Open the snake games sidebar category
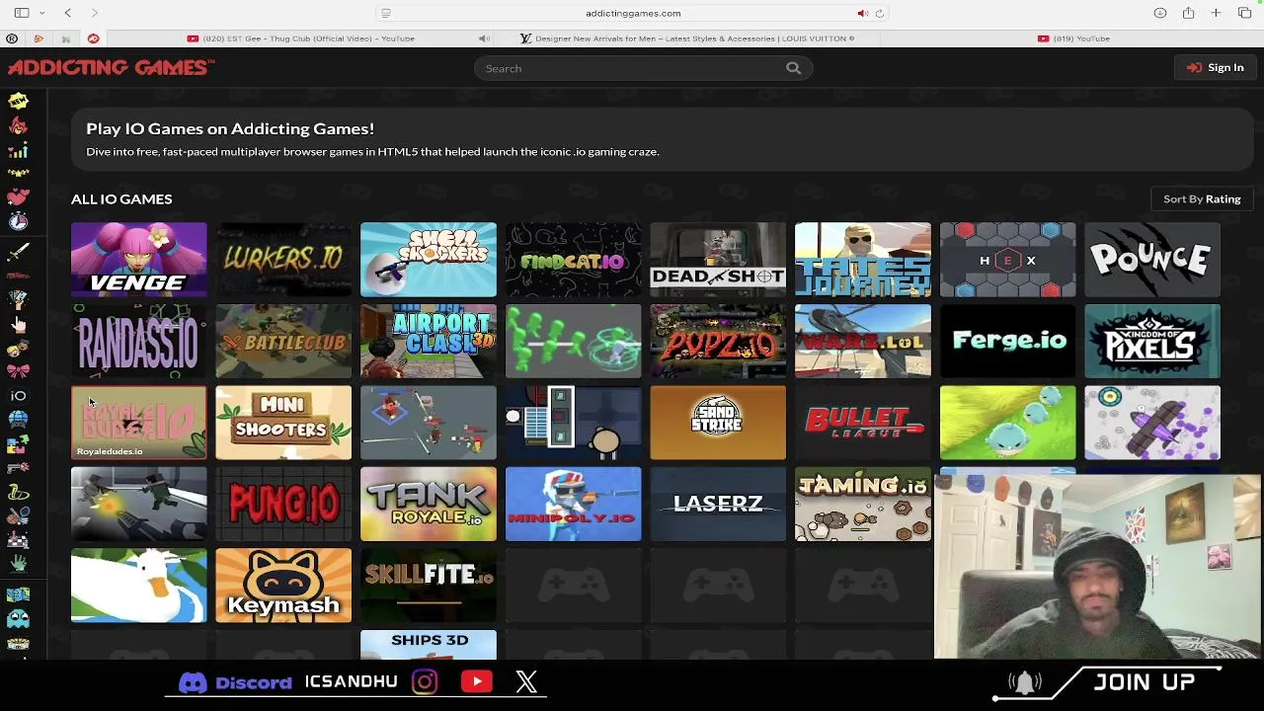This screenshot has height=711, width=1264. point(18,492)
